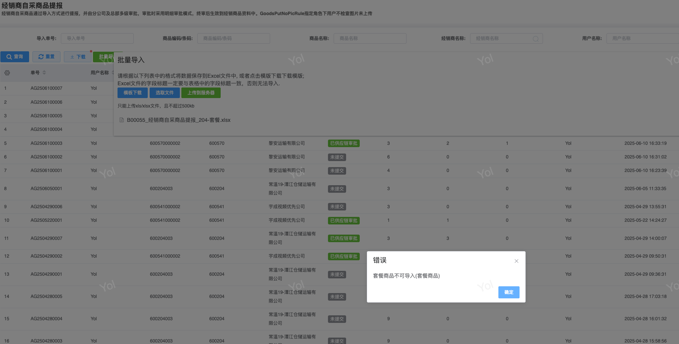Click the 查询 search button
679x344 pixels.
[15, 57]
